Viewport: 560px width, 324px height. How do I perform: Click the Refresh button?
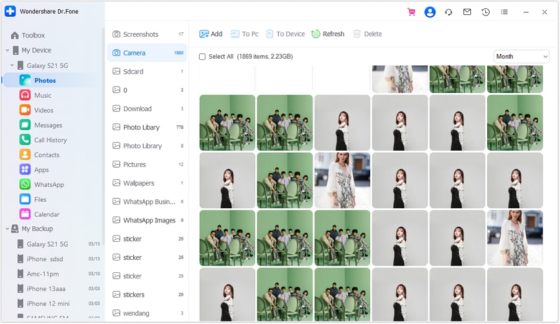click(x=328, y=34)
